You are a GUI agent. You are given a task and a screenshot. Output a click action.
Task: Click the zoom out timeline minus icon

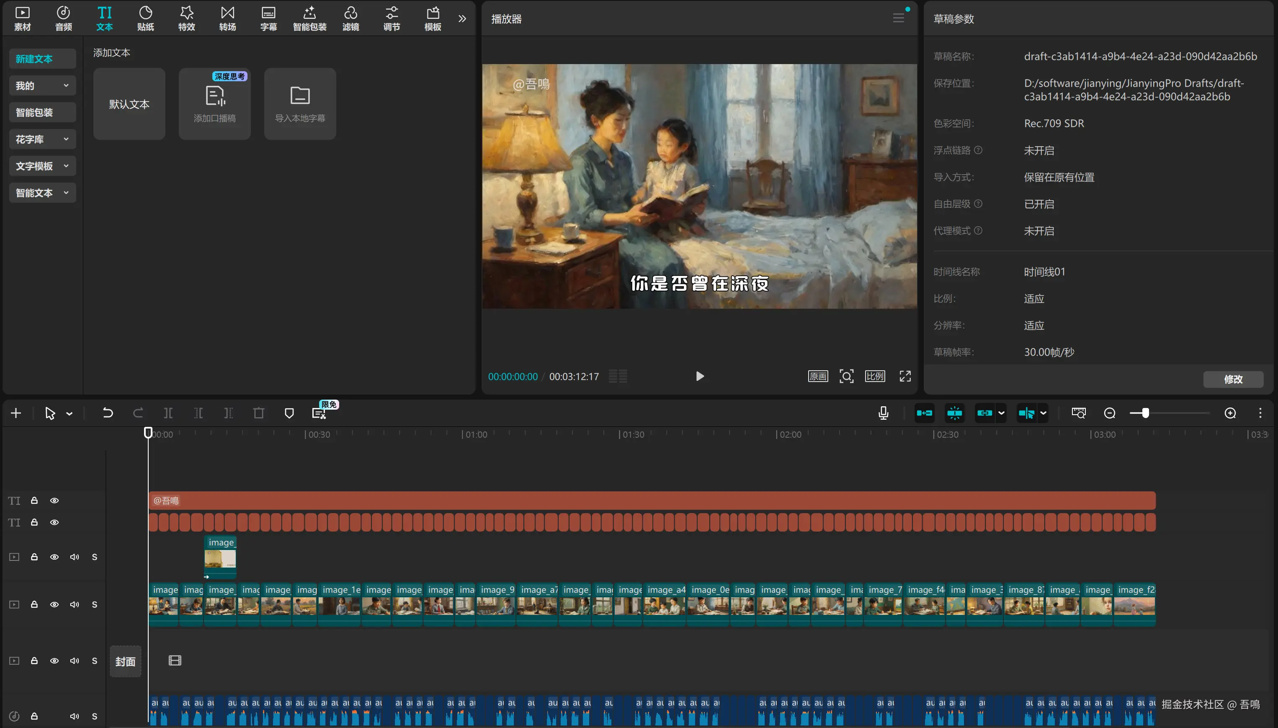click(1110, 413)
